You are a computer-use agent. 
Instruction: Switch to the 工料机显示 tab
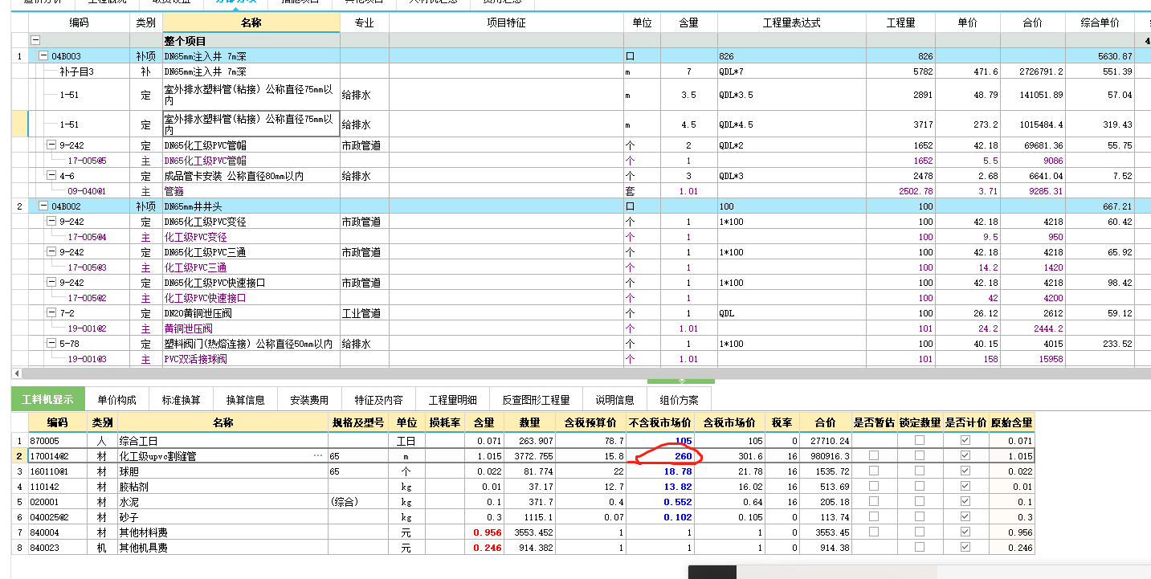pyautogui.click(x=47, y=399)
